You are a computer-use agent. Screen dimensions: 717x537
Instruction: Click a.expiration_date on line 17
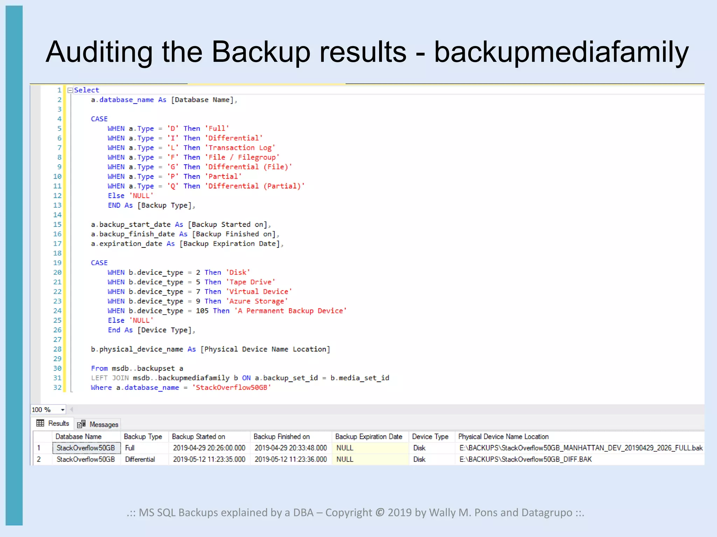coord(127,244)
